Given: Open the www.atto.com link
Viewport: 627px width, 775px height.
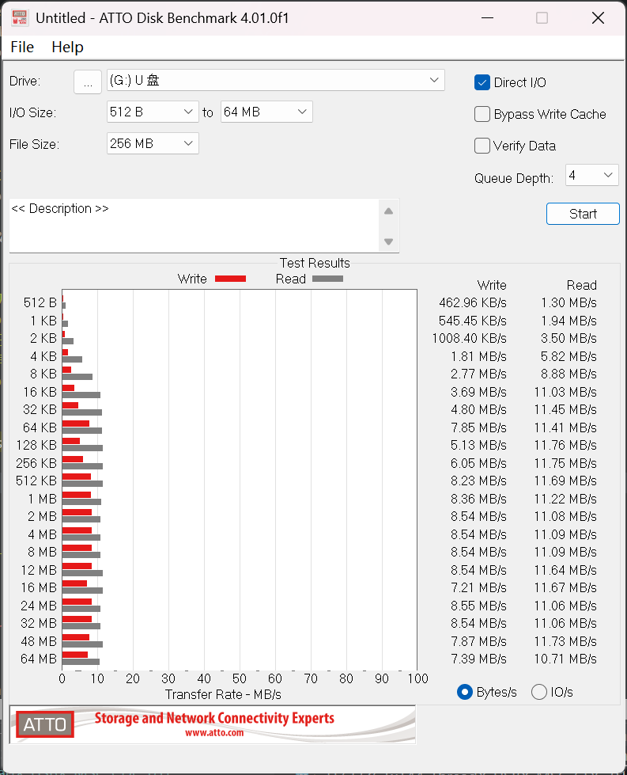Looking at the screenshot, I should click(x=214, y=732).
